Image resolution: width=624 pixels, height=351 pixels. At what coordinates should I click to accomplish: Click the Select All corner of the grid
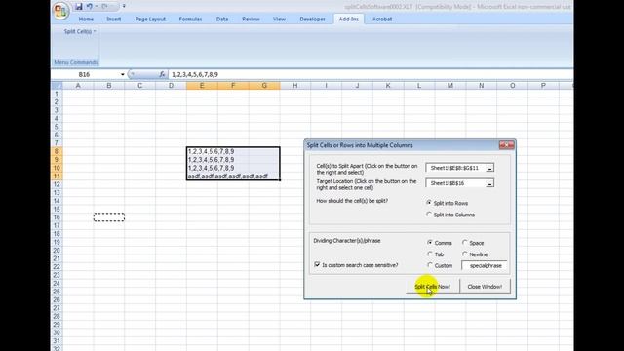coord(57,86)
